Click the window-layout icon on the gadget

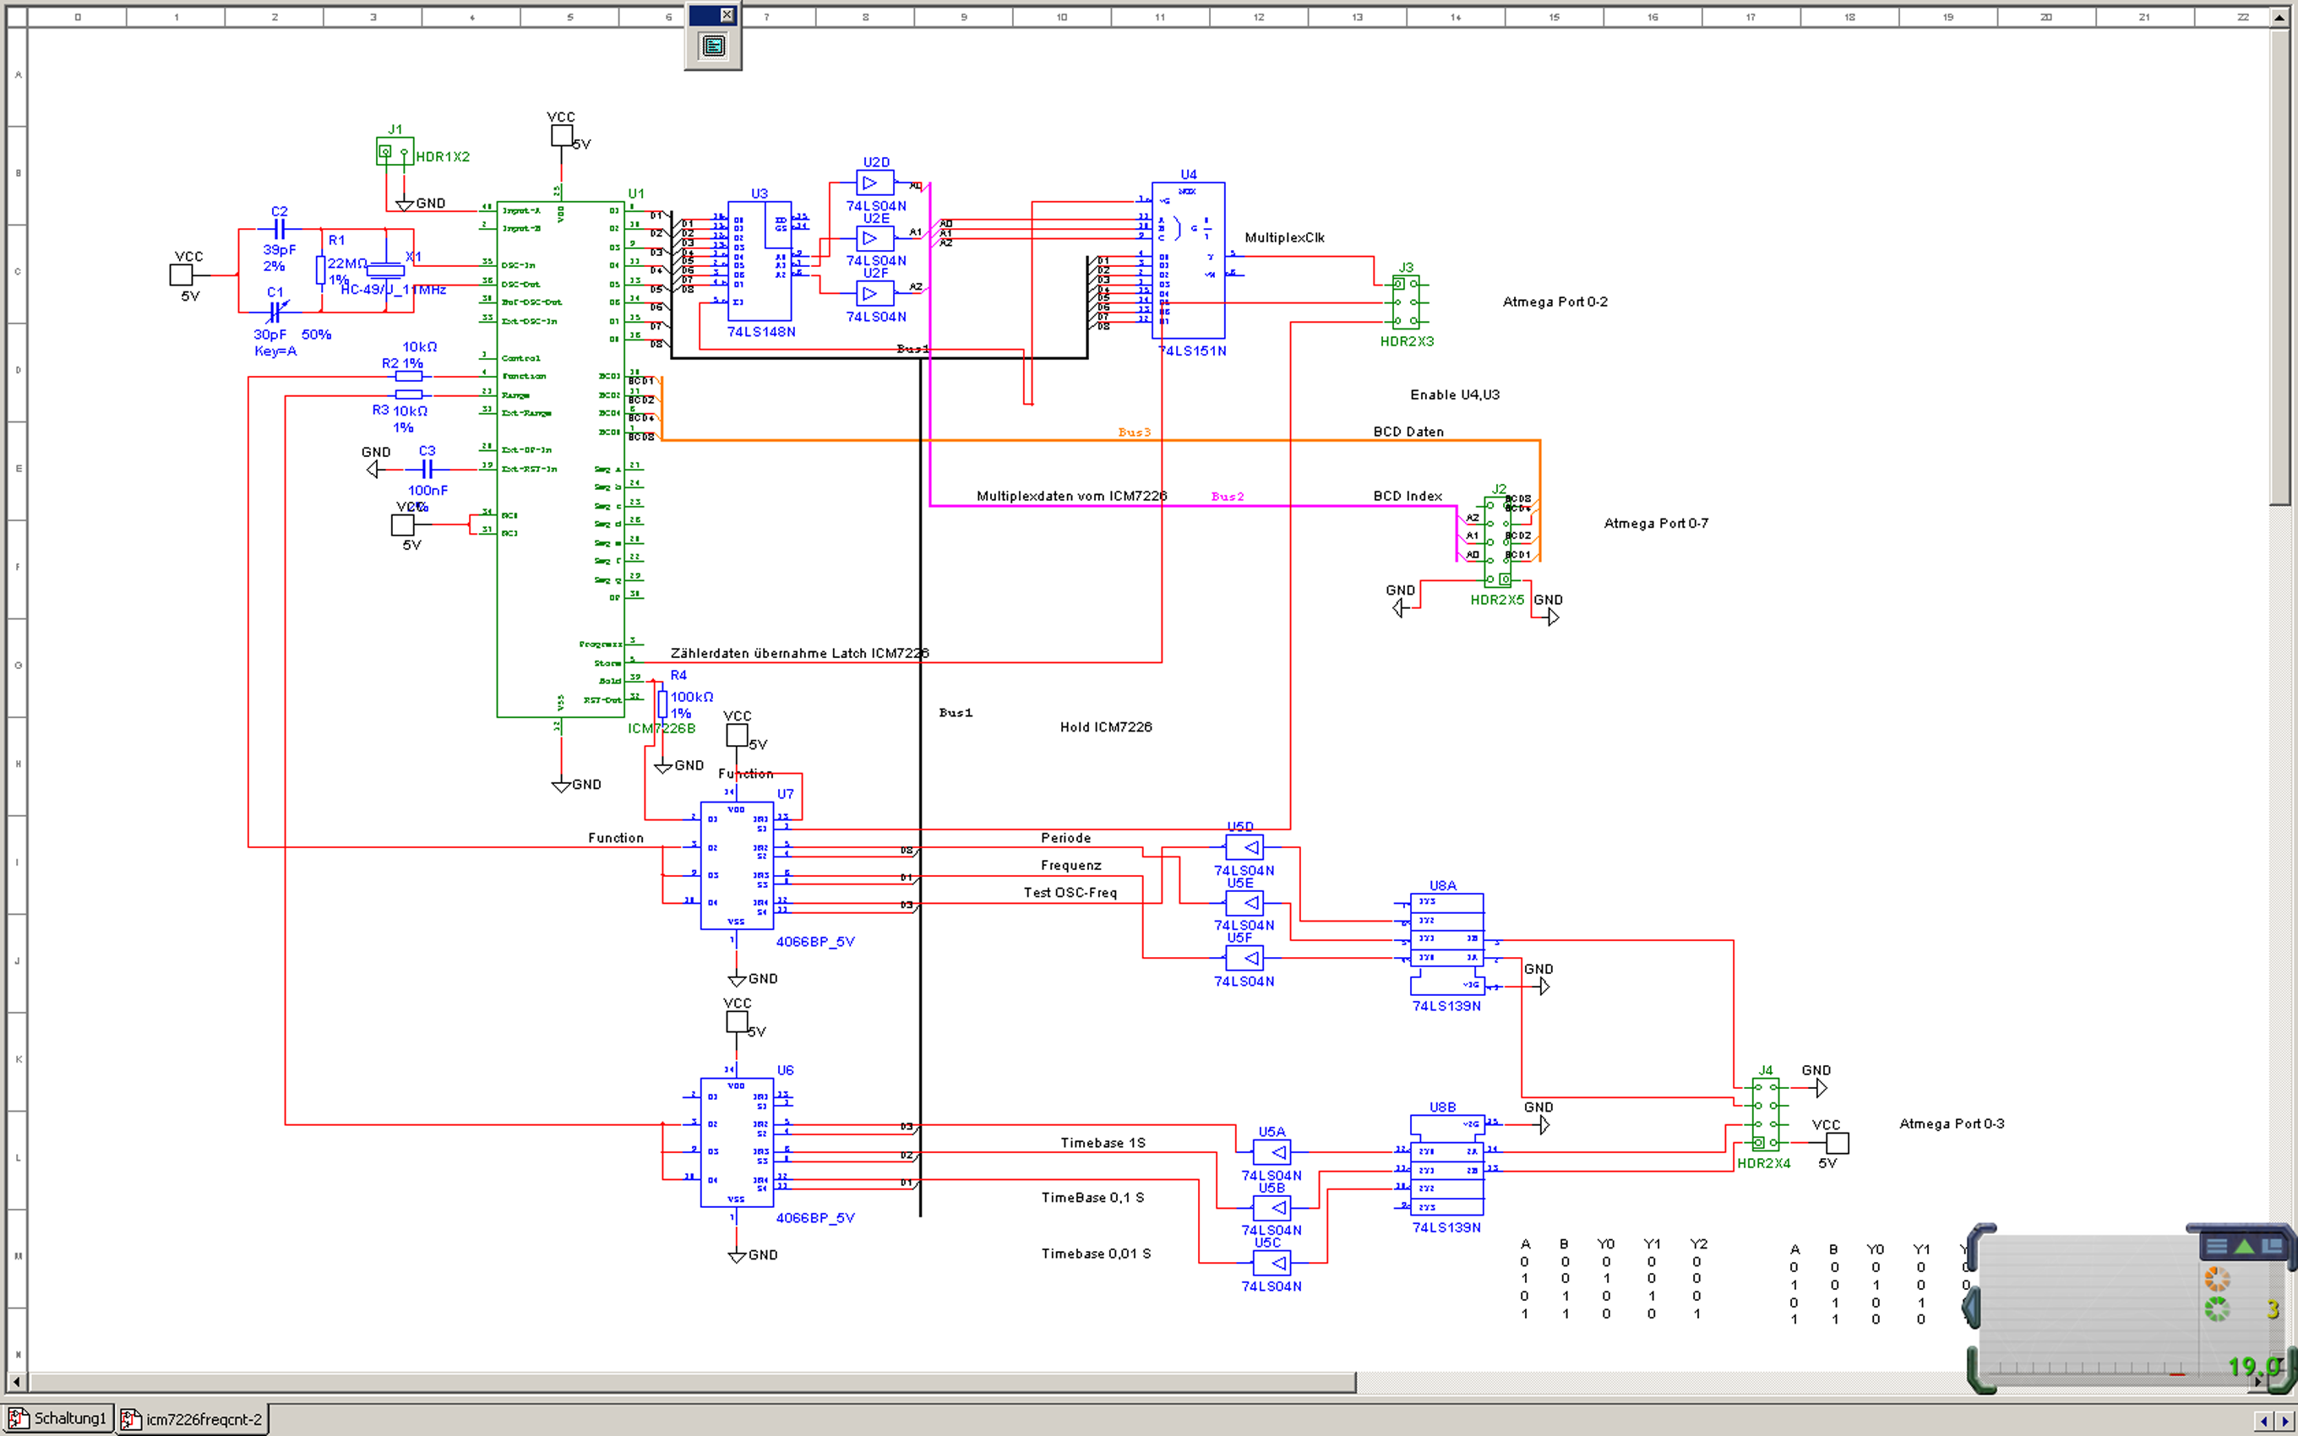pyautogui.click(x=2272, y=1245)
